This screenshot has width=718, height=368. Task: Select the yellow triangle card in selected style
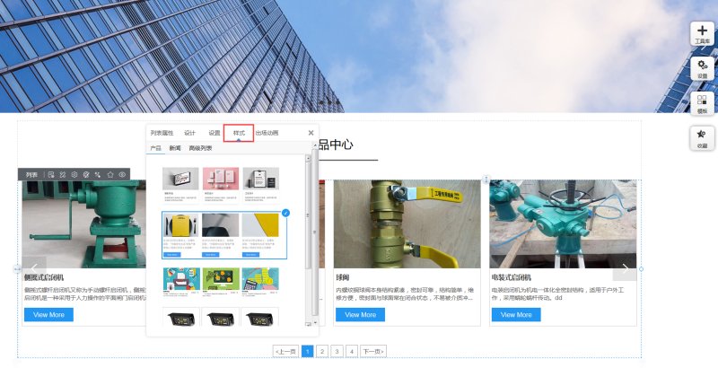(260, 224)
